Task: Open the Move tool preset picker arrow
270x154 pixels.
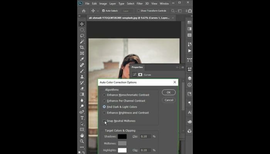Action: [98, 11]
